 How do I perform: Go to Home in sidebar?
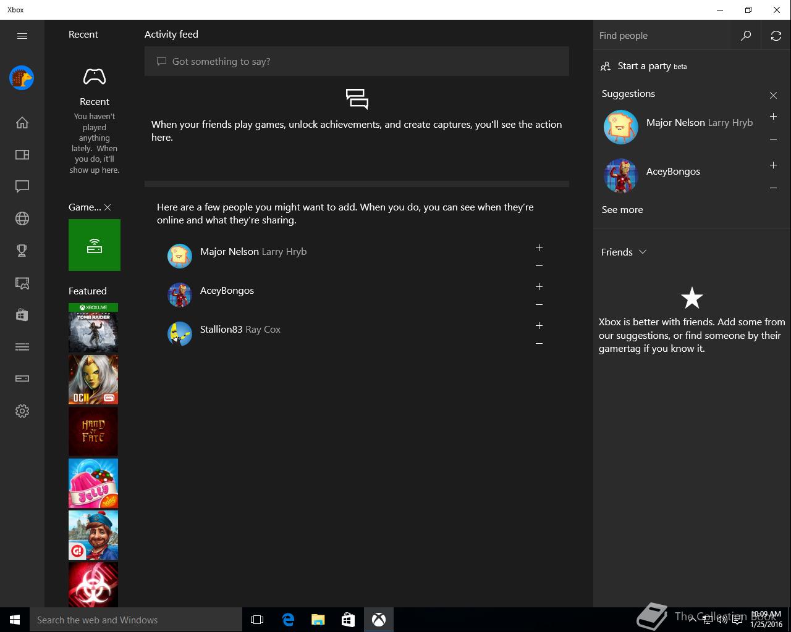pos(22,123)
